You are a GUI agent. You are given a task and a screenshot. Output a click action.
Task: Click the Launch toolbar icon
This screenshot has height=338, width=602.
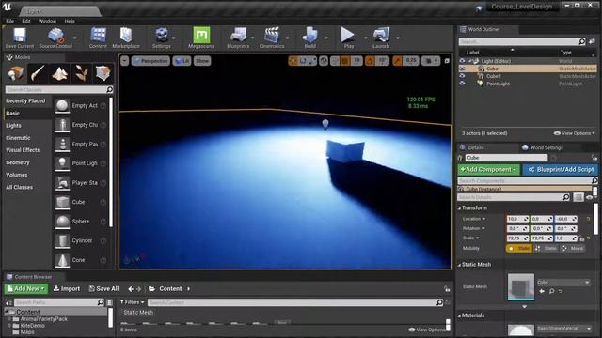point(381,38)
